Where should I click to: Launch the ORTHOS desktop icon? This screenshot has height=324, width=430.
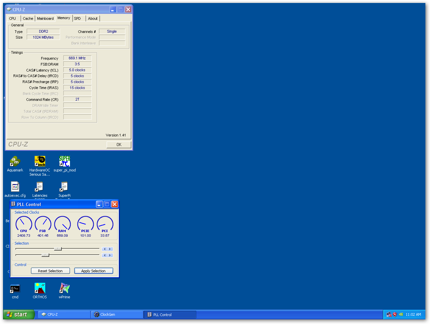pyautogui.click(x=40, y=288)
